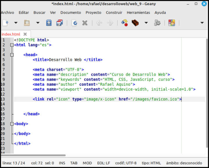The height and width of the screenshot is (168, 209).
Task: Click the closing head tag
Action: pyautogui.click(x=32, y=114)
